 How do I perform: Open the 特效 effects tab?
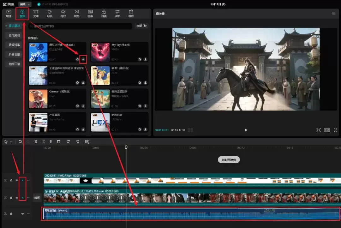click(63, 14)
